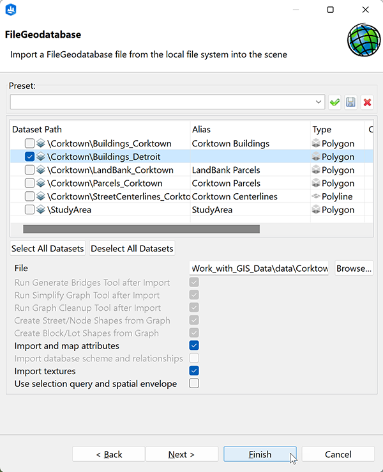Click the polygon type icon for LandBank_Corktown
The width and height of the screenshot is (383, 472).
click(x=315, y=170)
